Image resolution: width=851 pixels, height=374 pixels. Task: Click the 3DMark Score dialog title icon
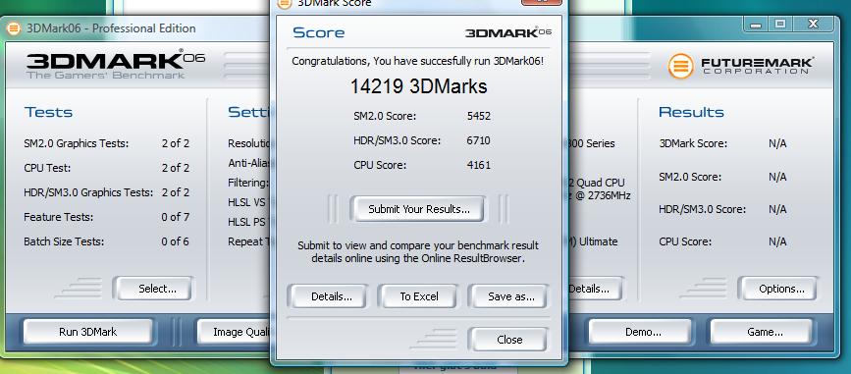point(285,3)
